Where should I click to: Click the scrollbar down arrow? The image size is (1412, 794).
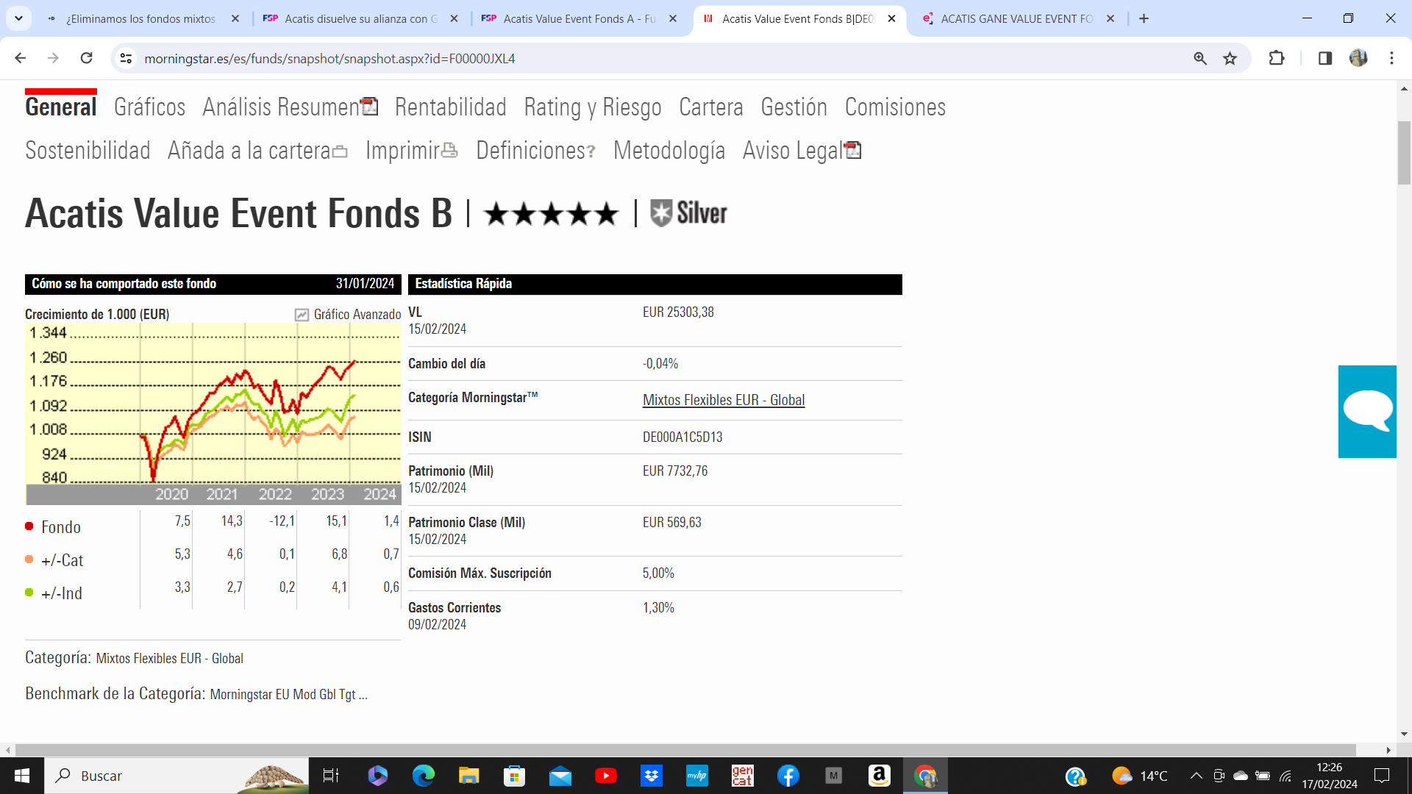tap(1404, 734)
